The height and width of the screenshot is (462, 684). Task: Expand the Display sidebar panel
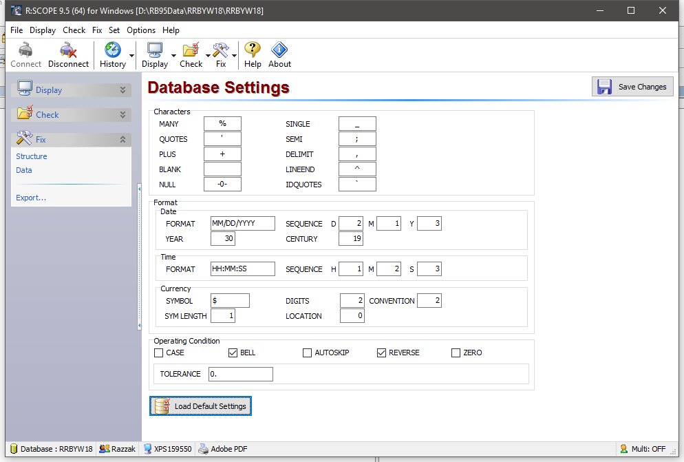124,90
